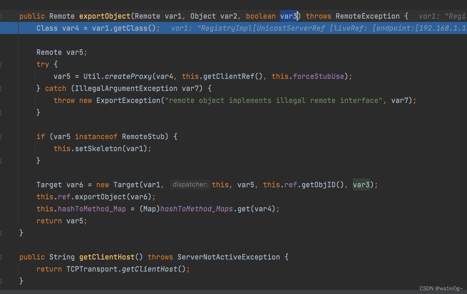This screenshot has height=294, width=467.
Task: Click the italic getClientHost() call after TCPTransport
Action: [x=154, y=269]
